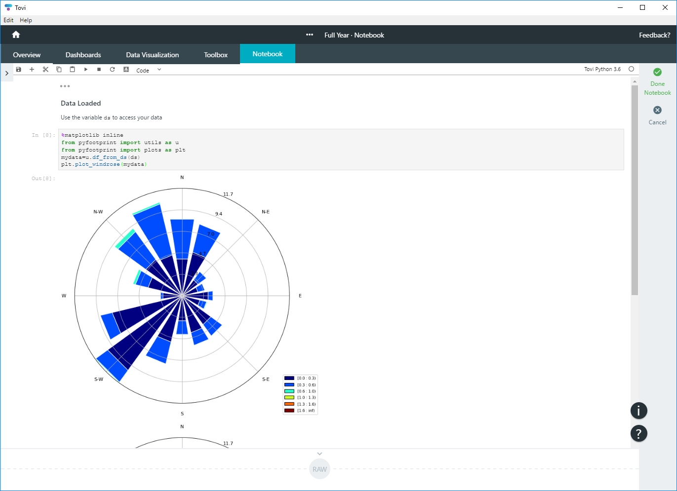Restart the kernel using the circular arrow icon
Viewport: 677px width, 491px height.
coord(112,70)
